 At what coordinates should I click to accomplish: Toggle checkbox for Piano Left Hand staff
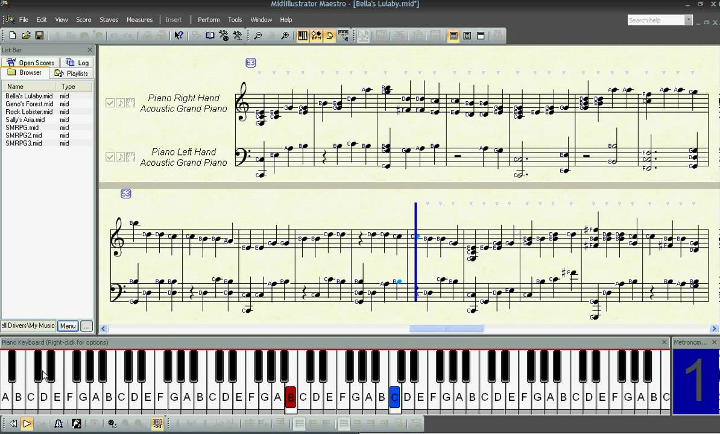[x=110, y=157]
